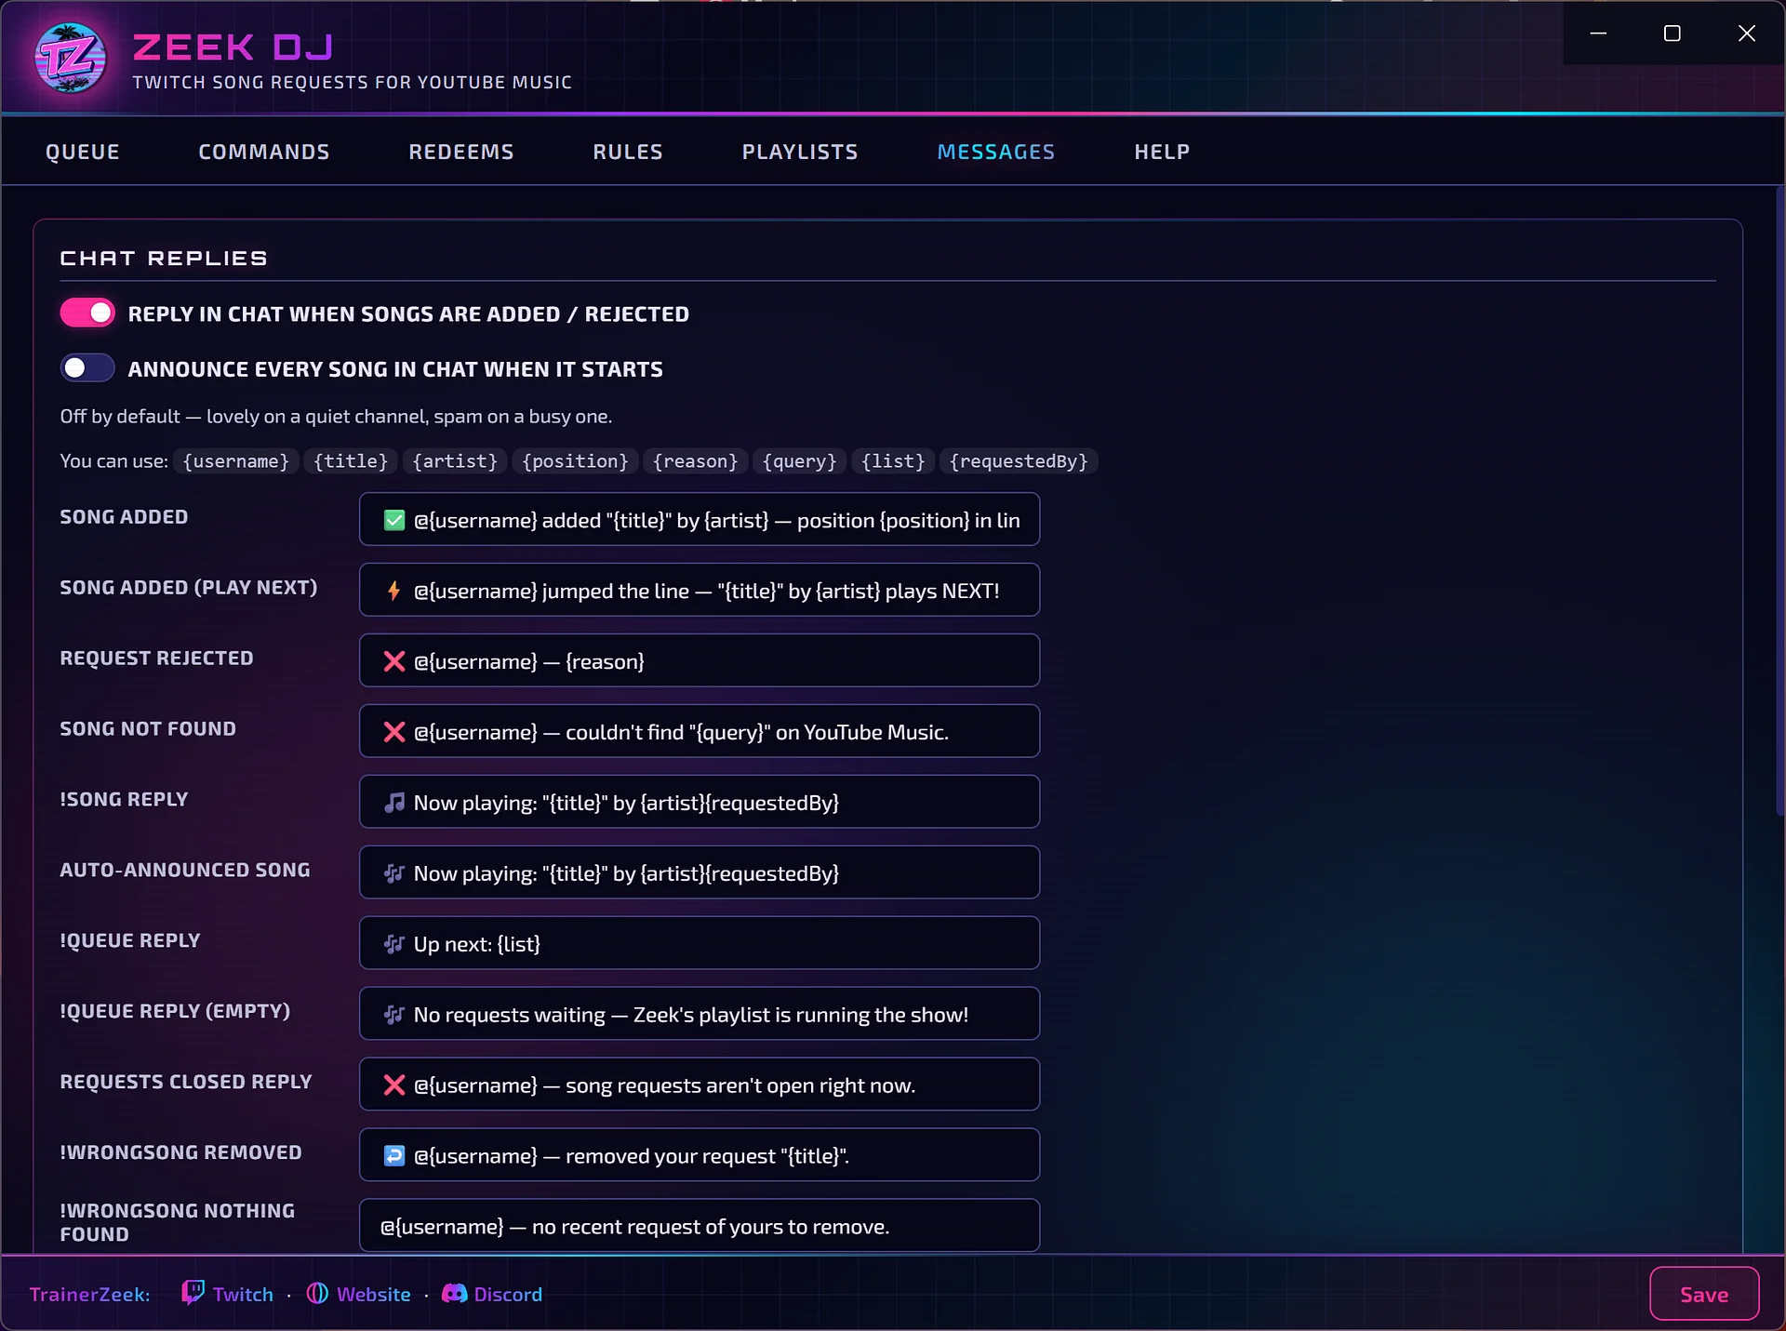Switch to the Commands tab
Viewport: 1786px width, 1331px height.
pos(264,152)
